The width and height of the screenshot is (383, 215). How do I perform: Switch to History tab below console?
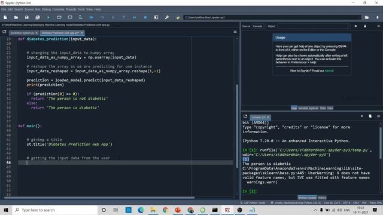pos(322,198)
